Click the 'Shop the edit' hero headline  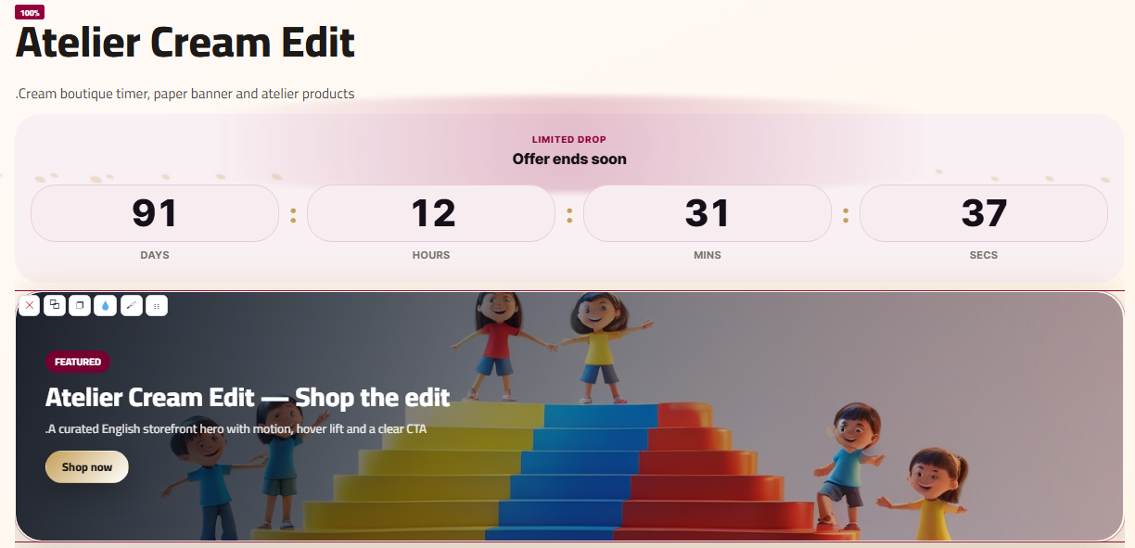(248, 398)
